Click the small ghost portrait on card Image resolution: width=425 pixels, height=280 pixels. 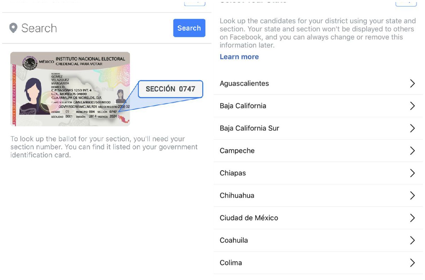click(120, 96)
